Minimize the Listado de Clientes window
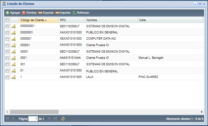Viewport: 208px width, 126px height. (x=195, y=4)
